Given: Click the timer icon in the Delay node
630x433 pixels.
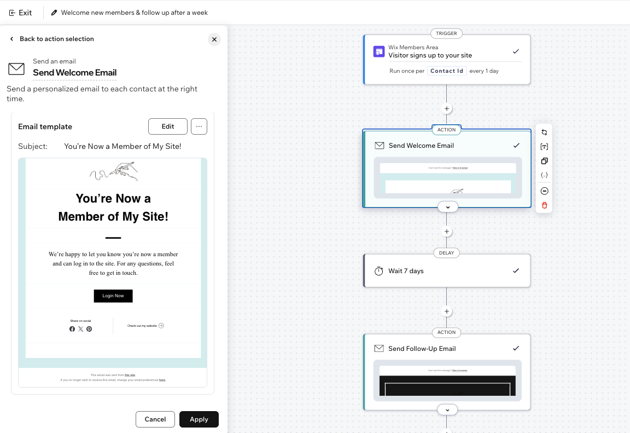Looking at the screenshot, I should [x=379, y=271].
